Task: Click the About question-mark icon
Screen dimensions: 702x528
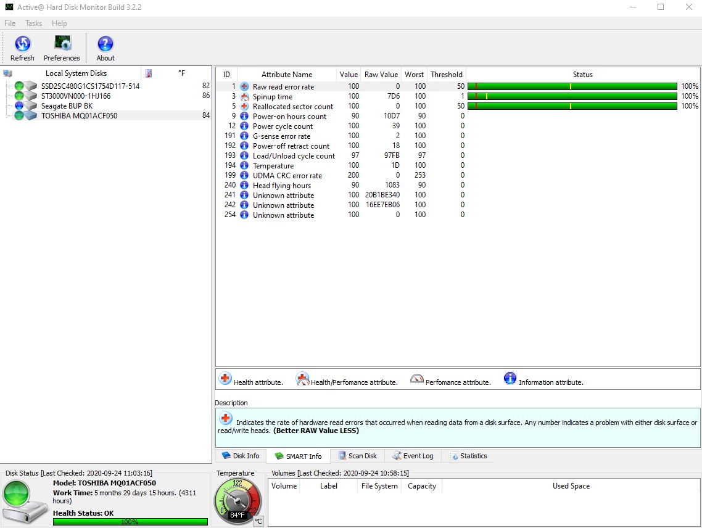Action: pos(105,44)
